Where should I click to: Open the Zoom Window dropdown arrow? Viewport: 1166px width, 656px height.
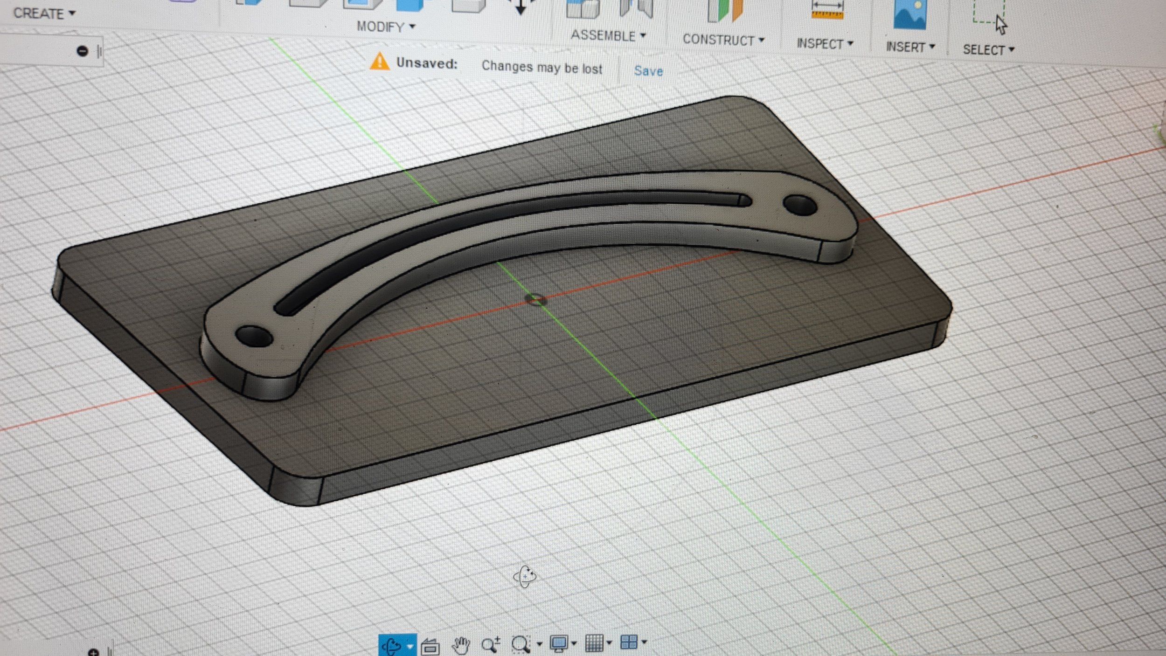click(539, 644)
